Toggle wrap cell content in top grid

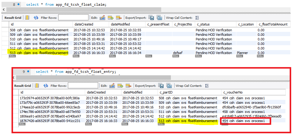[x=197, y=18]
